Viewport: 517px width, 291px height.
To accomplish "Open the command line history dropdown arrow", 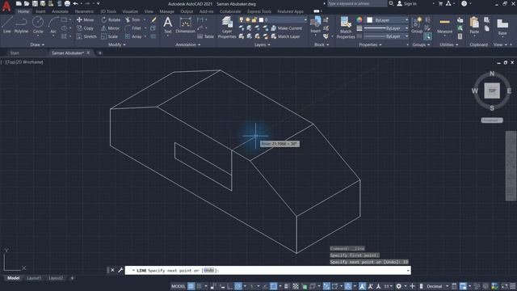I will tap(408, 271).
